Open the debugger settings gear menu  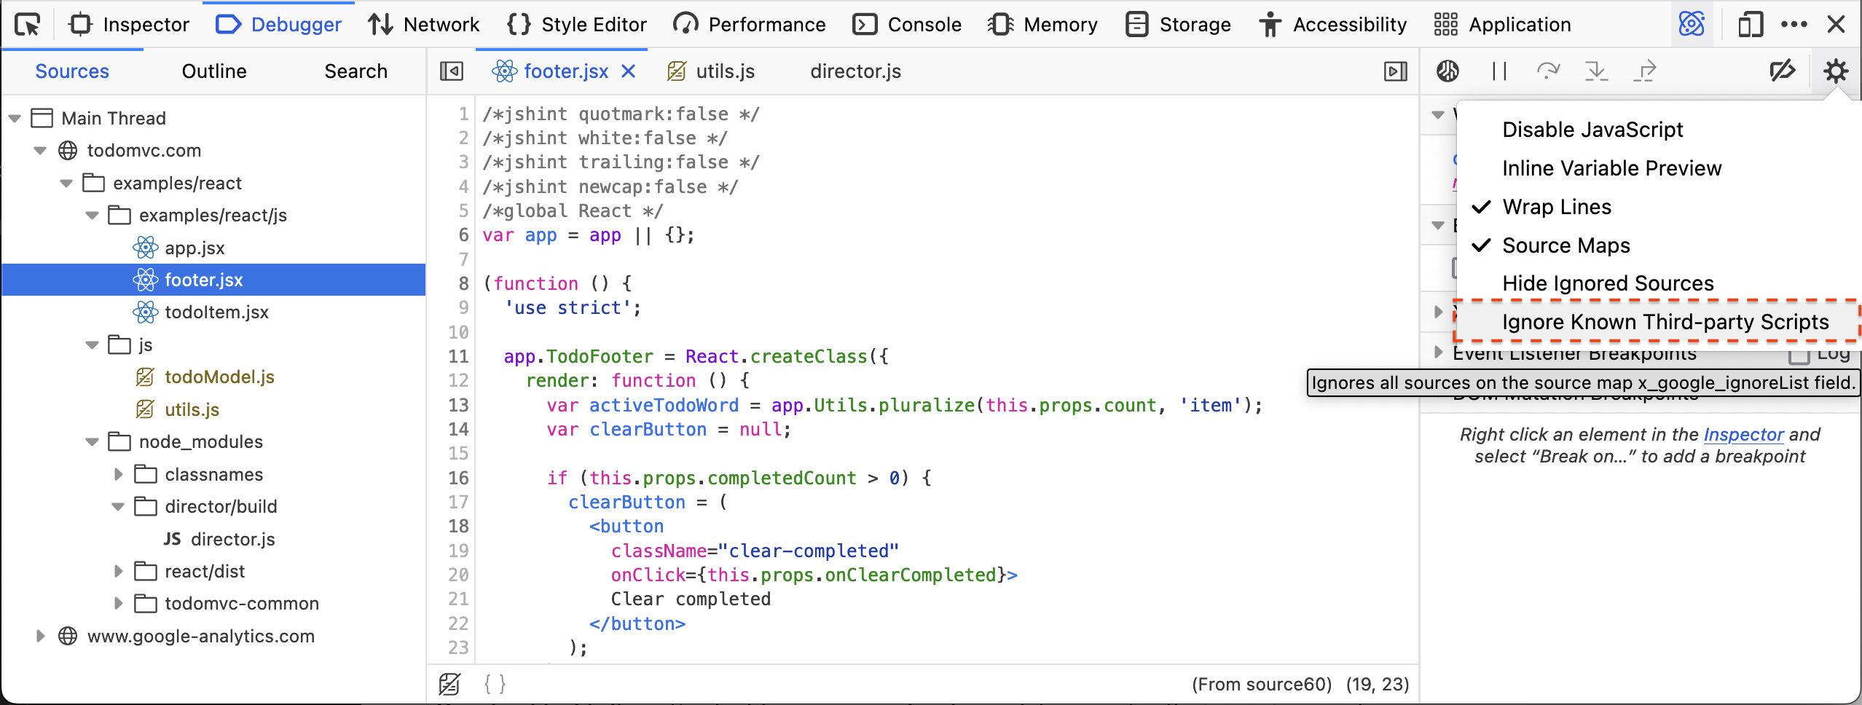point(1835,71)
